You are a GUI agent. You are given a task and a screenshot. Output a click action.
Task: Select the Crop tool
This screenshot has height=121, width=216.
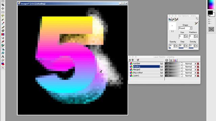[x=3, y=5]
